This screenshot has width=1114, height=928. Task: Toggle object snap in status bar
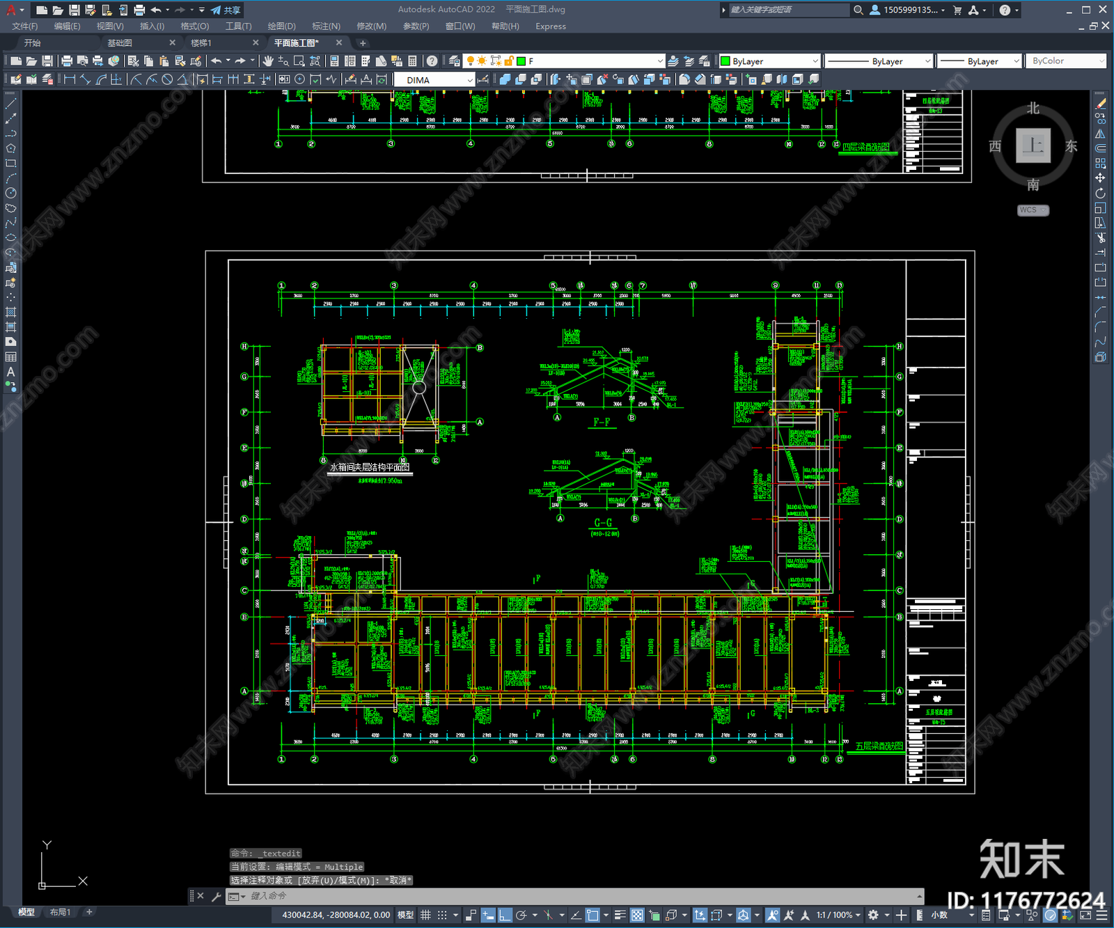coord(593,915)
